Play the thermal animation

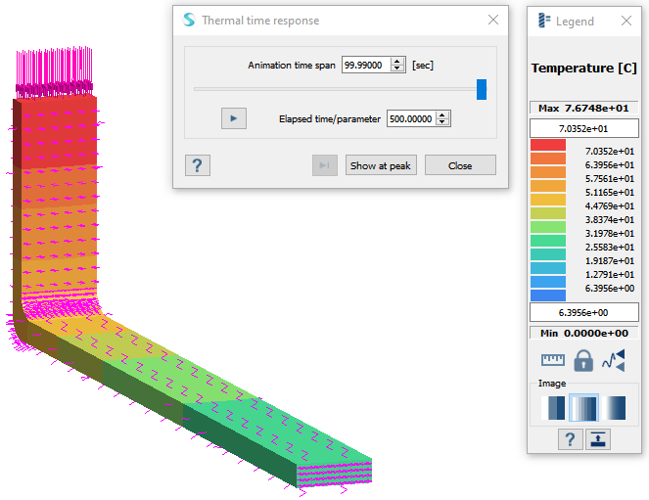[x=234, y=118]
